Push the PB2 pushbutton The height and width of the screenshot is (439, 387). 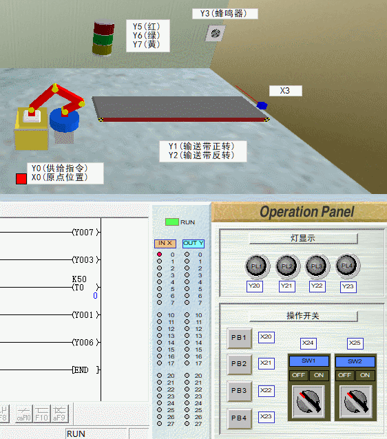(240, 364)
